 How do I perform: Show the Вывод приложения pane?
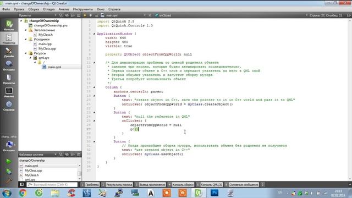tap(150, 185)
